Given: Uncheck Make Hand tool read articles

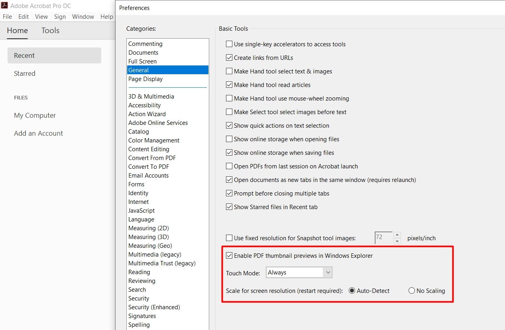Looking at the screenshot, I should click(x=229, y=85).
